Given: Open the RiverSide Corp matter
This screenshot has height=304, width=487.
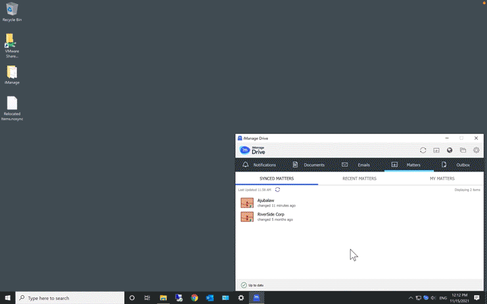Looking at the screenshot, I should [271, 215].
